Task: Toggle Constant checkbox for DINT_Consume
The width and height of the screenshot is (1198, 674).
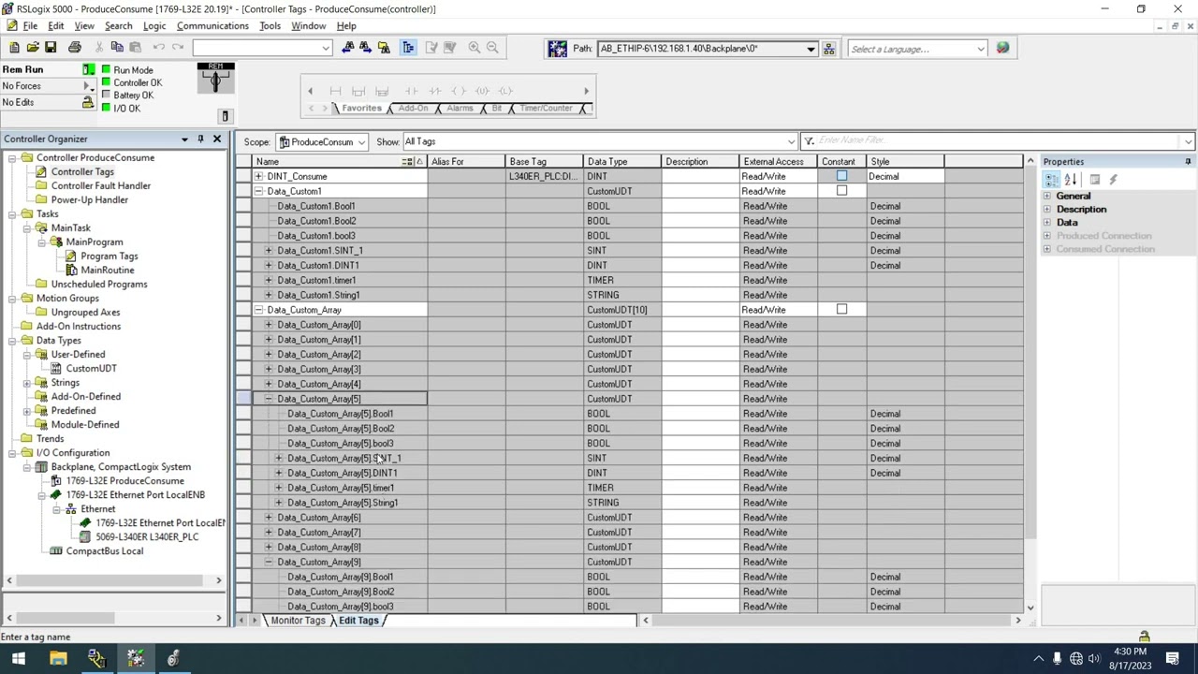Action: pyautogui.click(x=841, y=176)
